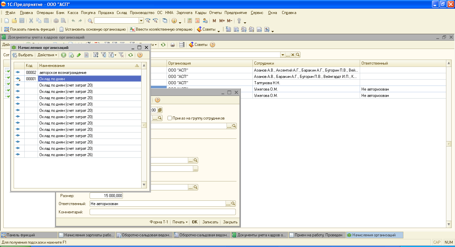Click user with lock icon in main toolbar
Viewport: 455px width, 247px height.
pyautogui.click(x=205, y=21)
